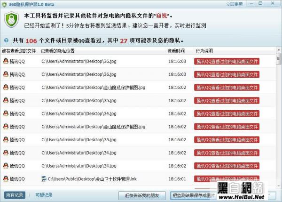Maximize the 360隐私保护器 window
Screen dimensions: 282x202
click(x=260, y=3)
